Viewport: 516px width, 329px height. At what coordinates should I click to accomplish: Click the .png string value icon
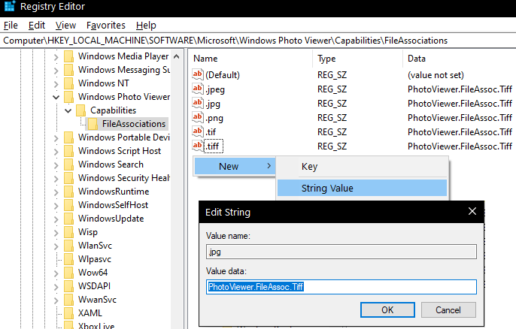pos(198,117)
